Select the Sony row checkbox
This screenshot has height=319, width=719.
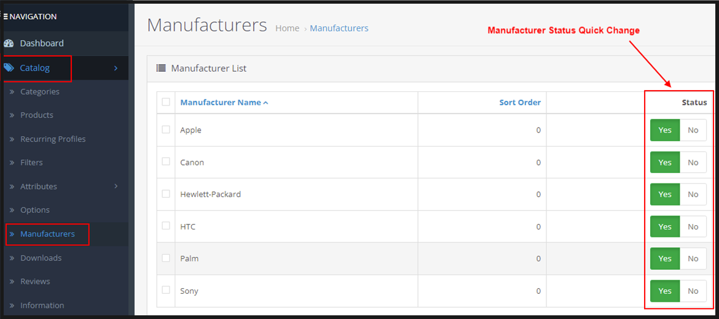coord(166,290)
